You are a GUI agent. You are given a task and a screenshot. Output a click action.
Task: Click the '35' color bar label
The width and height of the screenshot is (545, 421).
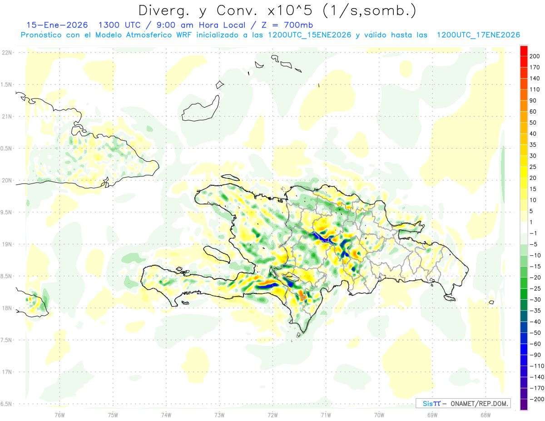pos(533,145)
